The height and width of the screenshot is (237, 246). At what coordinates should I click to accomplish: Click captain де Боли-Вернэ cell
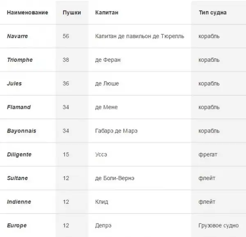tap(114, 178)
